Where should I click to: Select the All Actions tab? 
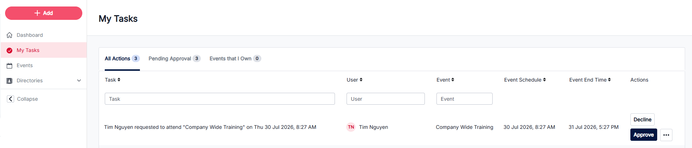coord(122,58)
